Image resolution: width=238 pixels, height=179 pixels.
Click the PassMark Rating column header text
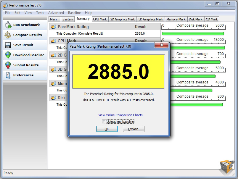coord(73,27)
